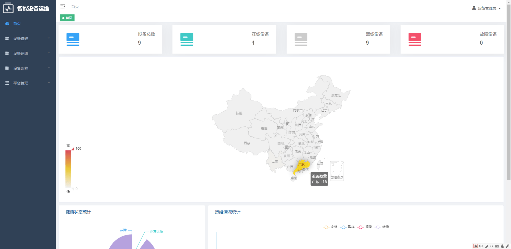Click the gray offline devices icon
511x249 pixels.
pyautogui.click(x=301, y=39)
